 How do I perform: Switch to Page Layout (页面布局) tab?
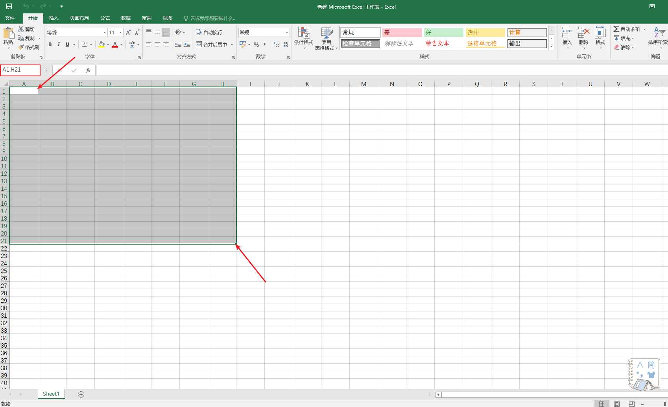coord(79,18)
